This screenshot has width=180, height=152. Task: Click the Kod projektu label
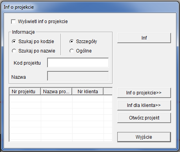coord(27,63)
